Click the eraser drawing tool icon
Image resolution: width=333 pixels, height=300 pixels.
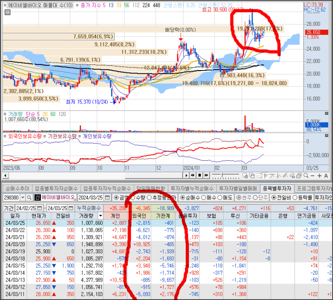point(292,176)
